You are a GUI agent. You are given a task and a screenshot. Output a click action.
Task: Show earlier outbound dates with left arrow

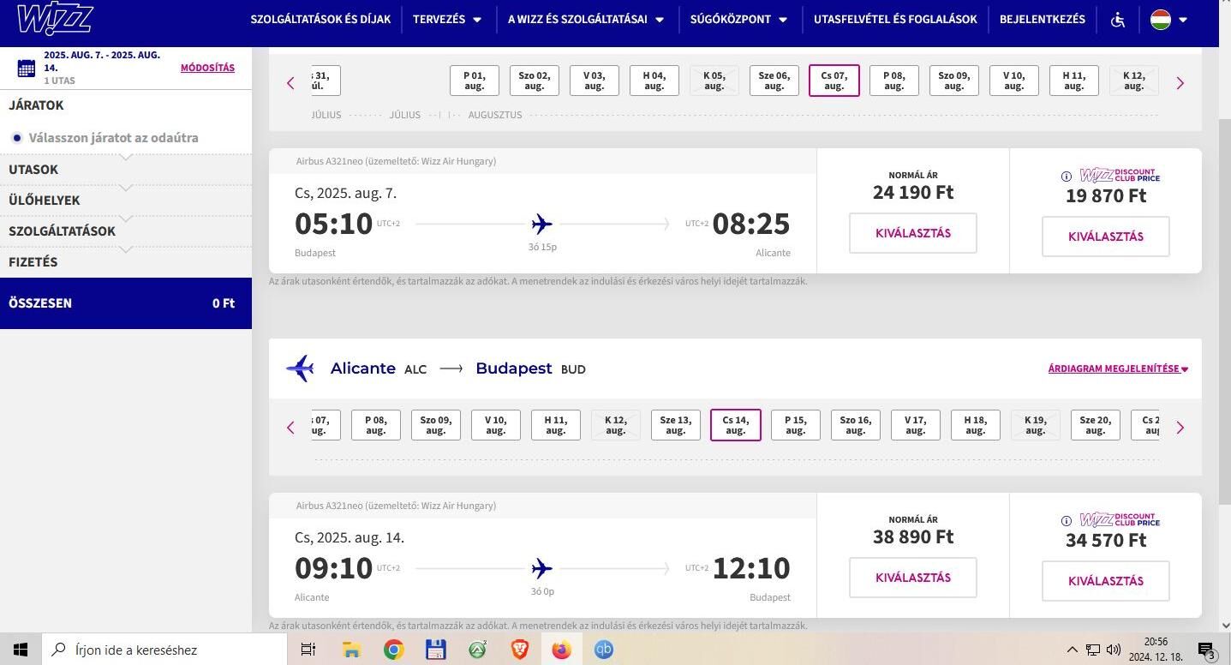click(290, 83)
